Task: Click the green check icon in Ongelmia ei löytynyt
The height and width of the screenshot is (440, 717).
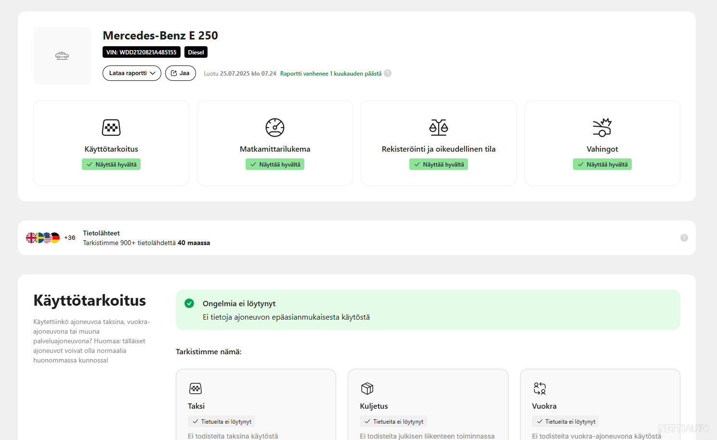Action: click(x=189, y=303)
